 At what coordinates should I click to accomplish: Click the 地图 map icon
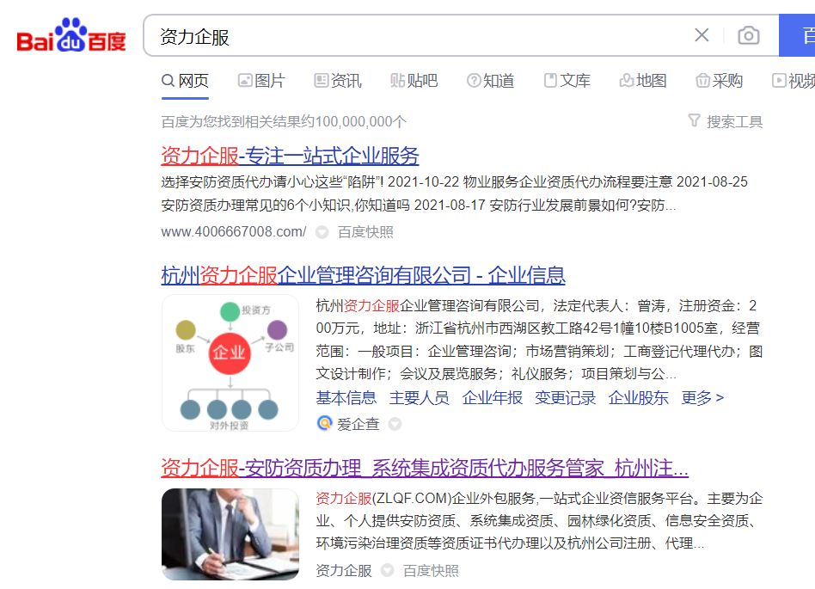coord(627,81)
